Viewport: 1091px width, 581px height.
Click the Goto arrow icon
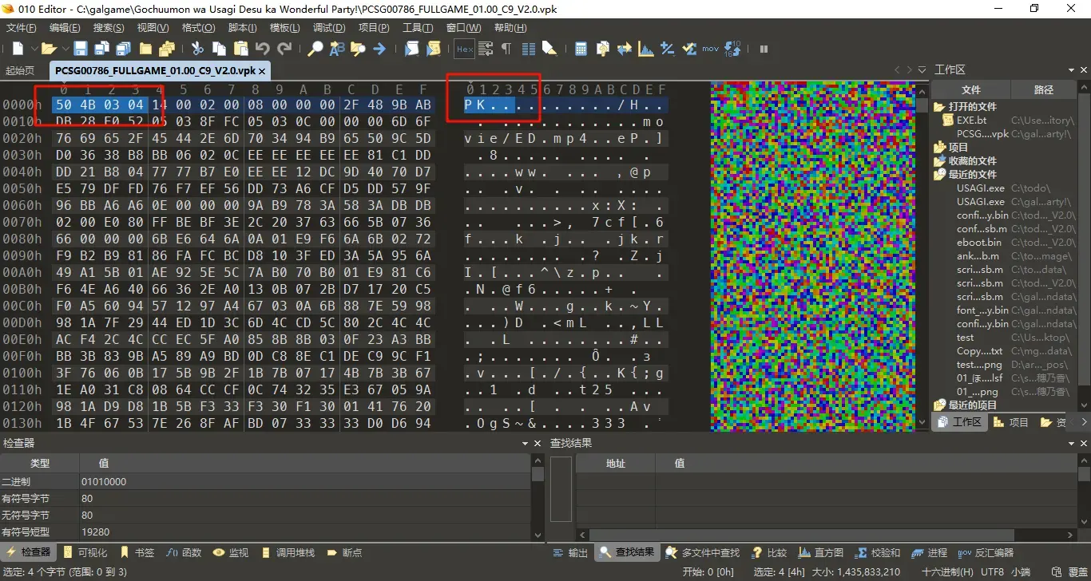coord(379,49)
